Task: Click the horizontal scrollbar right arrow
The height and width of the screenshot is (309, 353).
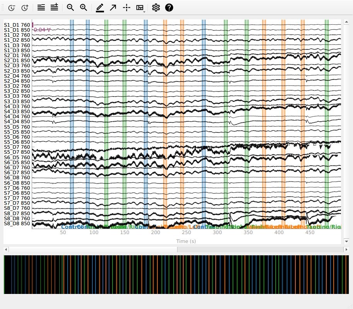Action: 346,250
